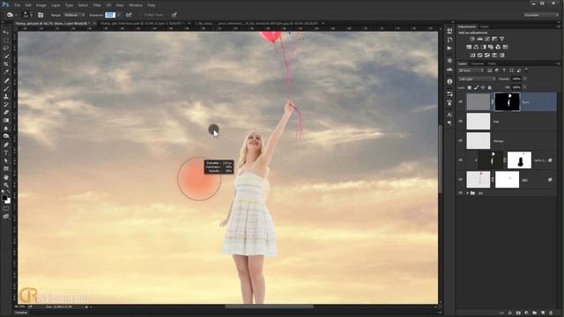Add a Threshold adjustment
Screen dimensions: 564x317
click(487, 55)
